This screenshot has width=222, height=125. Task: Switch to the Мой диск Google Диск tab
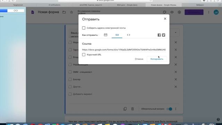(127, 5)
